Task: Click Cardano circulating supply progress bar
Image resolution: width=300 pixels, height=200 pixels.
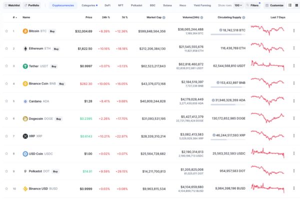Action: click(x=228, y=104)
